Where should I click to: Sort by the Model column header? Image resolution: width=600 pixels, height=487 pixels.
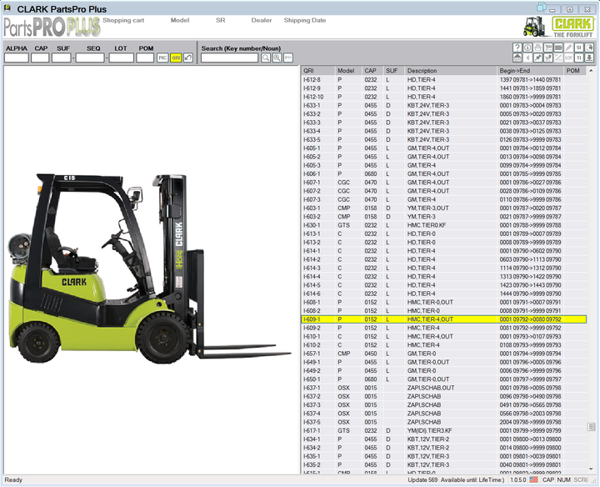click(347, 70)
